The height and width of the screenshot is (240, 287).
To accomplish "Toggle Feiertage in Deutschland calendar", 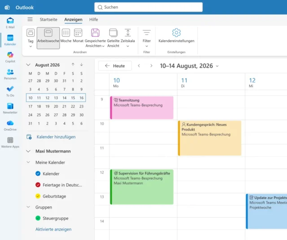I will coord(38,185).
